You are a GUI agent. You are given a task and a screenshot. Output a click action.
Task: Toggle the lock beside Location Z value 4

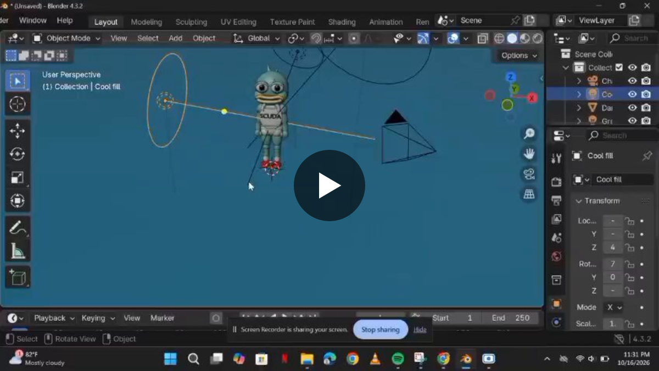coord(629,248)
